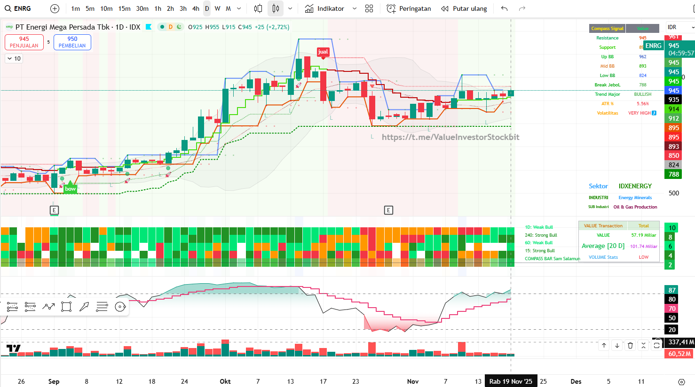
Task: Click the bar chart style icon
Action: (258, 8)
